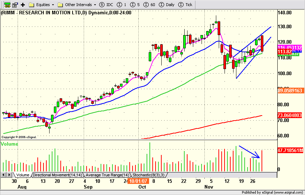305x195 pixels.
Task: Click the date 29 on time axis
Action: point(198,181)
